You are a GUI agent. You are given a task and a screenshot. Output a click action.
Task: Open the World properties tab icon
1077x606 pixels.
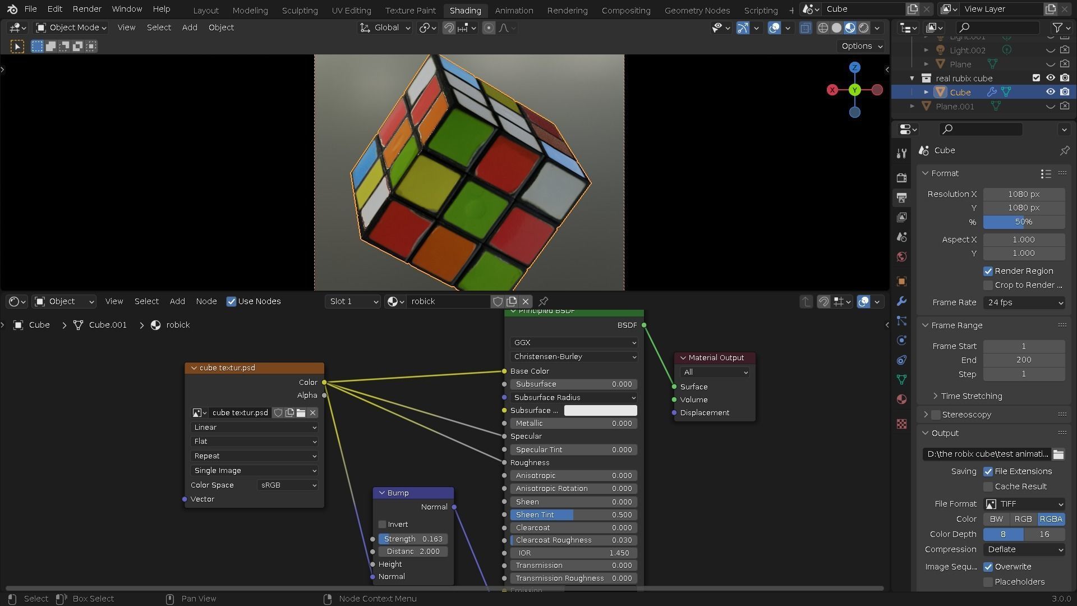[x=901, y=257]
